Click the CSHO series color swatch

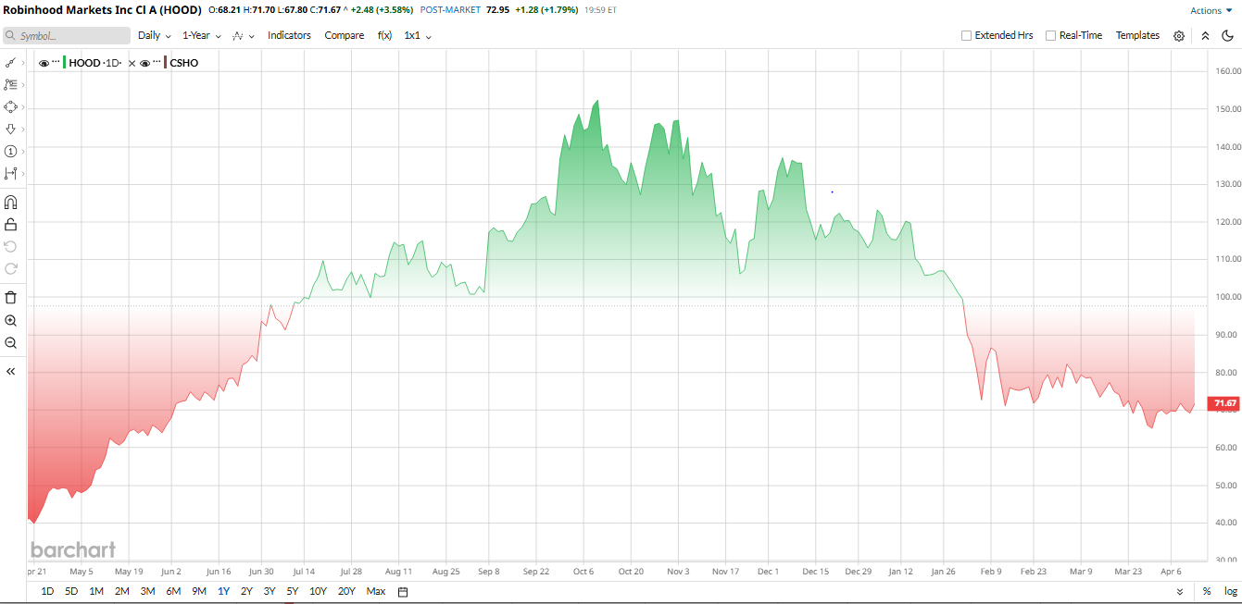(166, 63)
